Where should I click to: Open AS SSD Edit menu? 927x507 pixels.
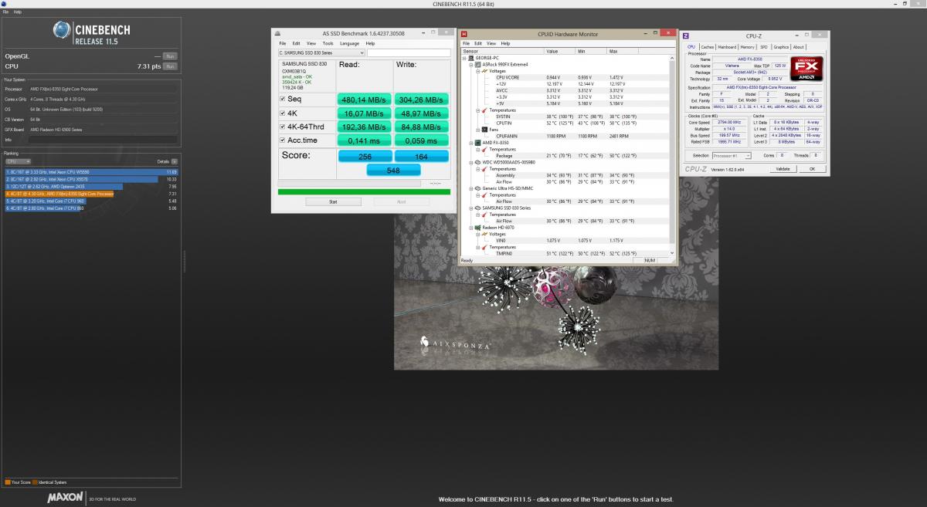point(297,43)
